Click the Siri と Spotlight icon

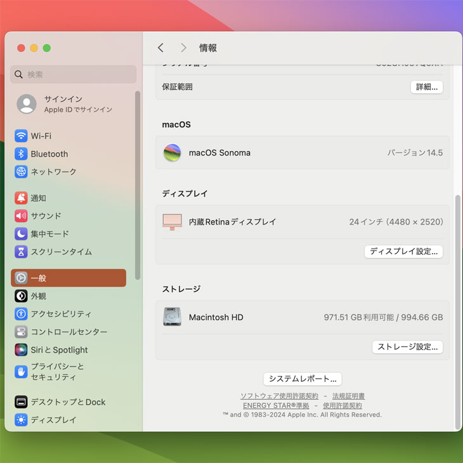(x=21, y=349)
